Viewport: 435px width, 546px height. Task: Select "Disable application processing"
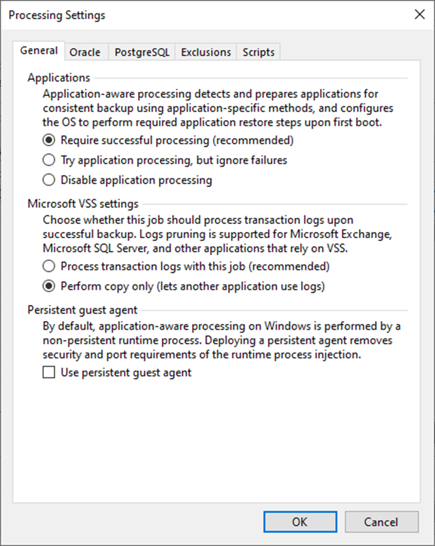click(49, 180)
